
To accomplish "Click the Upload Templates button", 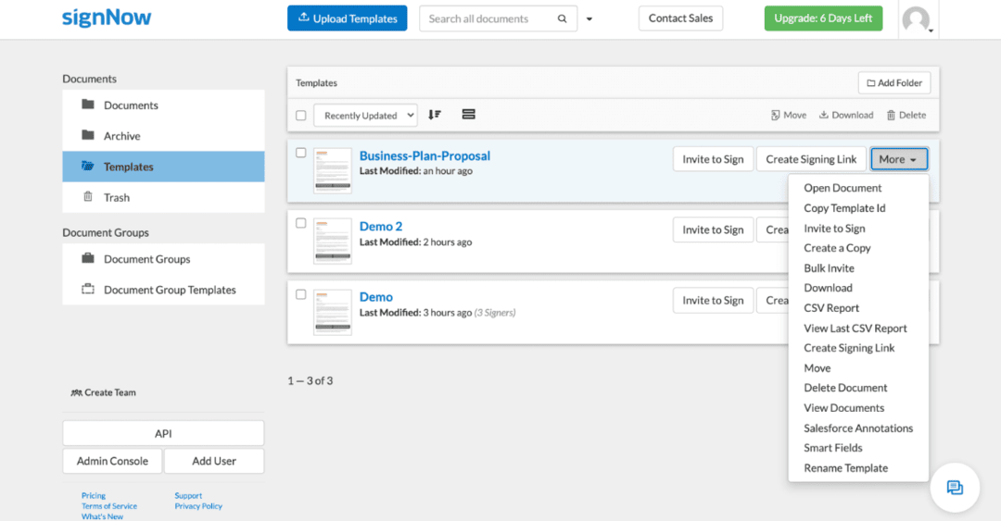I will pyautogui.click(x=347, y=19).
